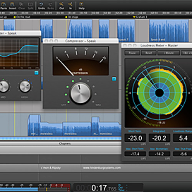The image size is (192, 192).
Task: Click the 'On the road' timeline marker
Action: [22, 17]
